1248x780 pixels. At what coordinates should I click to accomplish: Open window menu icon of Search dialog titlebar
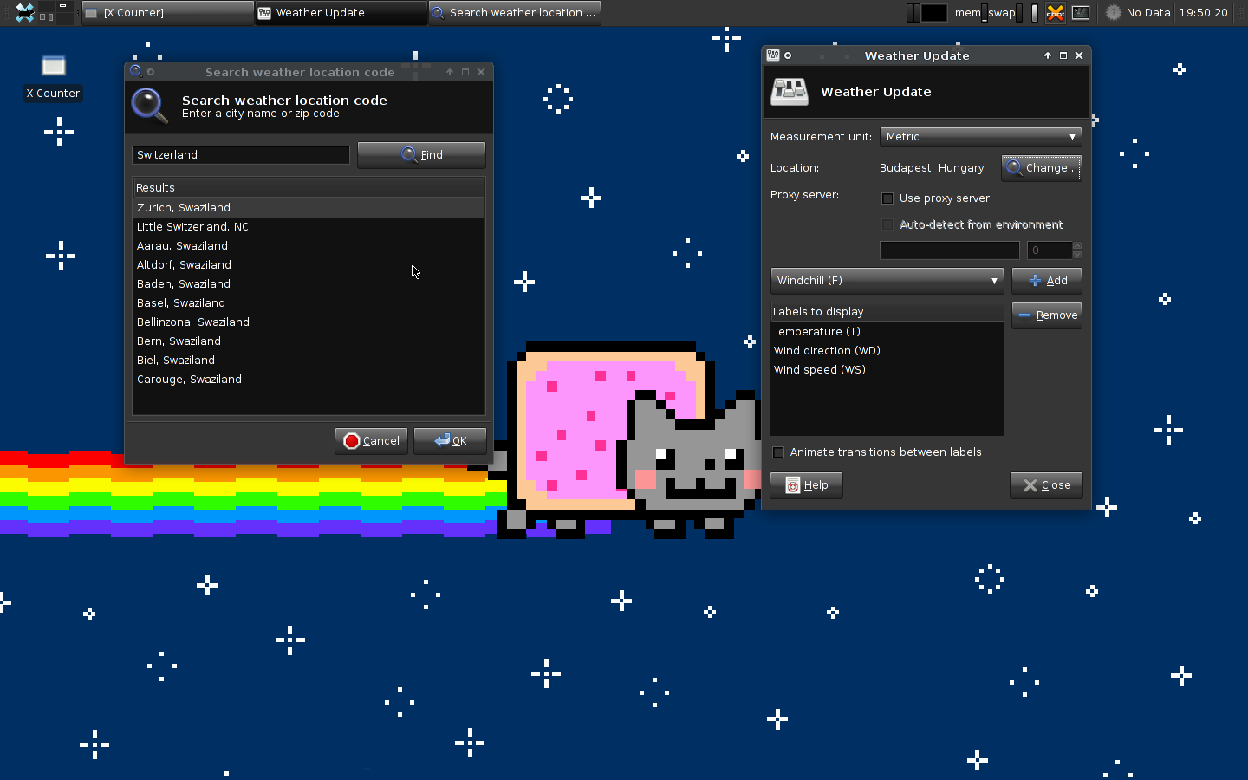click(136, 71)
